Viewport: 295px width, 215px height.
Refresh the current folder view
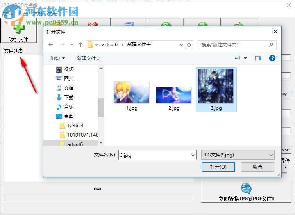click(x=189, y=45)
